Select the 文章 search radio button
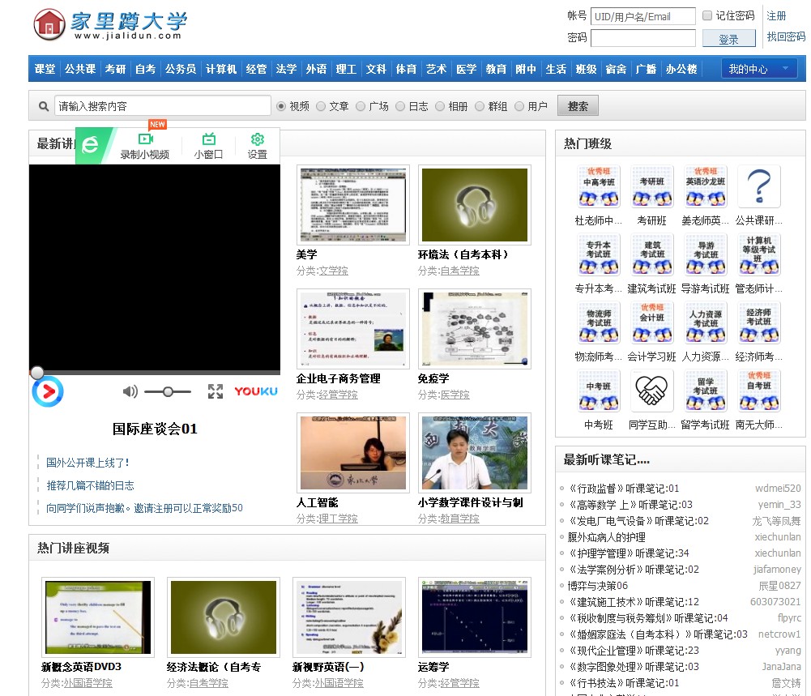811x696 pixels. [320, 105]
